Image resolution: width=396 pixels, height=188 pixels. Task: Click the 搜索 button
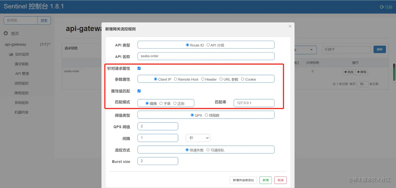(x=44, y=20)
